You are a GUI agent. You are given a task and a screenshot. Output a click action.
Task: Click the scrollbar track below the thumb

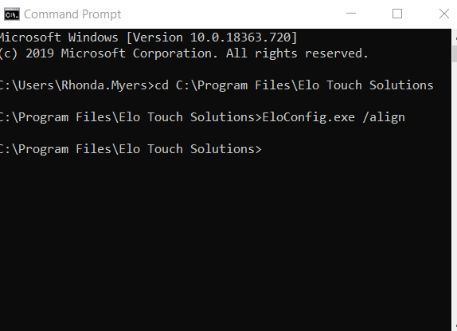point(455,190)
